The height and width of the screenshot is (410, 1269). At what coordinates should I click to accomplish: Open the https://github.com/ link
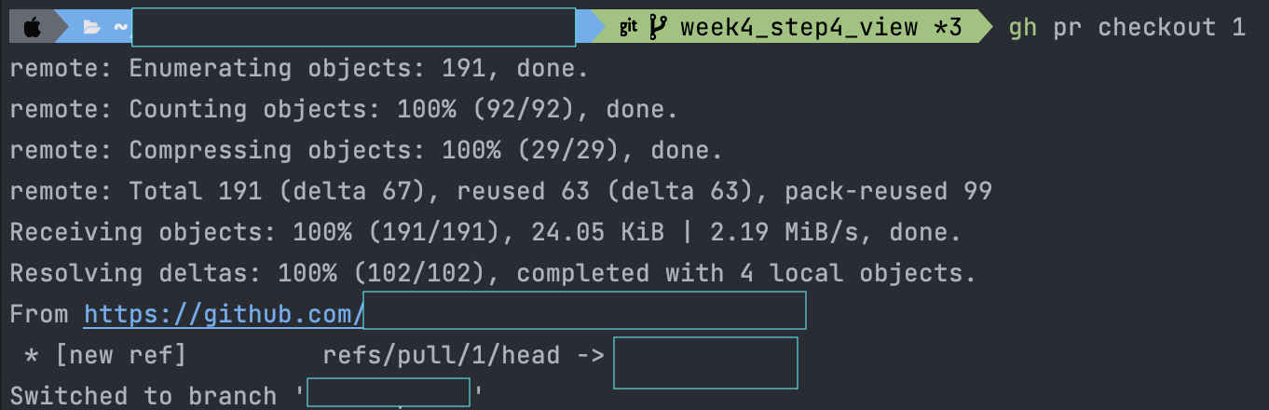[x=224, y=315]
